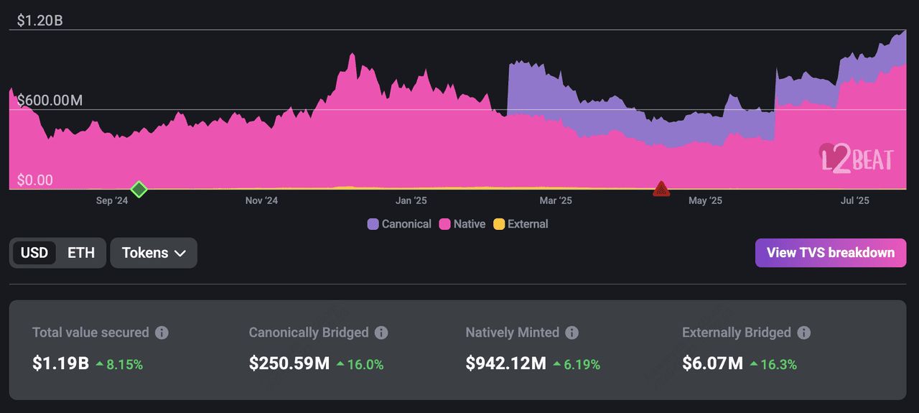This screenshot has height=413, width=919.
Task: Switch currency display to ETH
Action: coord(81,253)
